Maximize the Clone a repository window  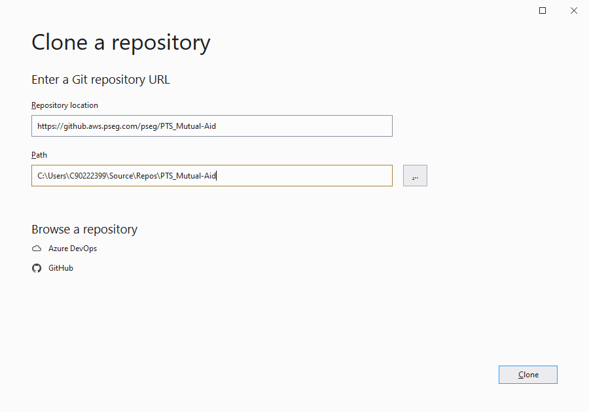[543, 10]
